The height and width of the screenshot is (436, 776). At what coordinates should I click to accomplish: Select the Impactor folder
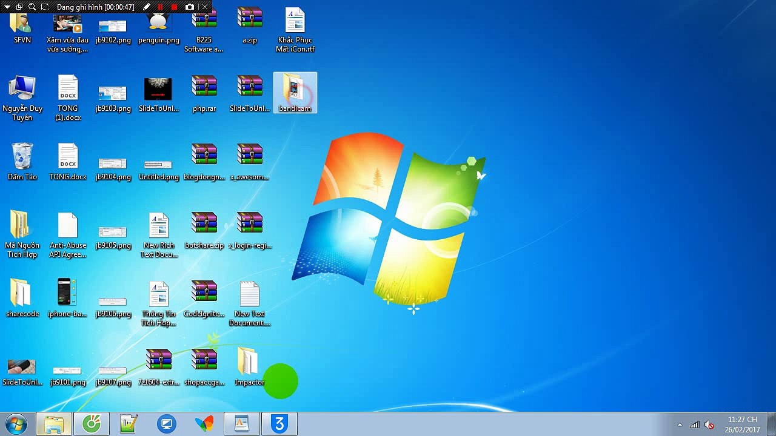[x=250, y=366]
